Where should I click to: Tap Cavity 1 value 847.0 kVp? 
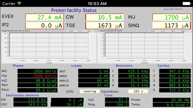175,71
